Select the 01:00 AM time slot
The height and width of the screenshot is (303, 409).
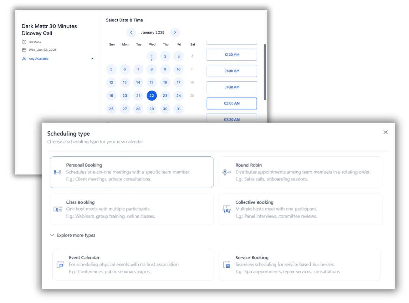232,71
